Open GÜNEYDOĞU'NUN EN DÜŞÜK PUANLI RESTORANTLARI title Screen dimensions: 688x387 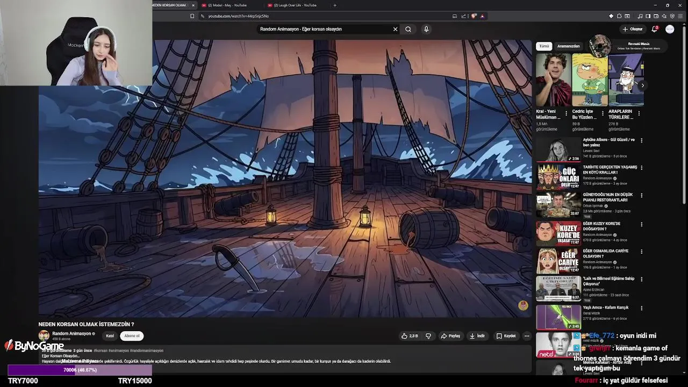pos(608,197)
